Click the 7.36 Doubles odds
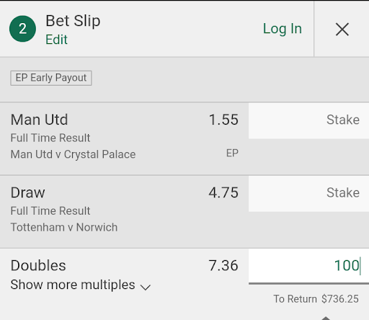The width and height of the screenshot is (369, 320). point(223,265)
